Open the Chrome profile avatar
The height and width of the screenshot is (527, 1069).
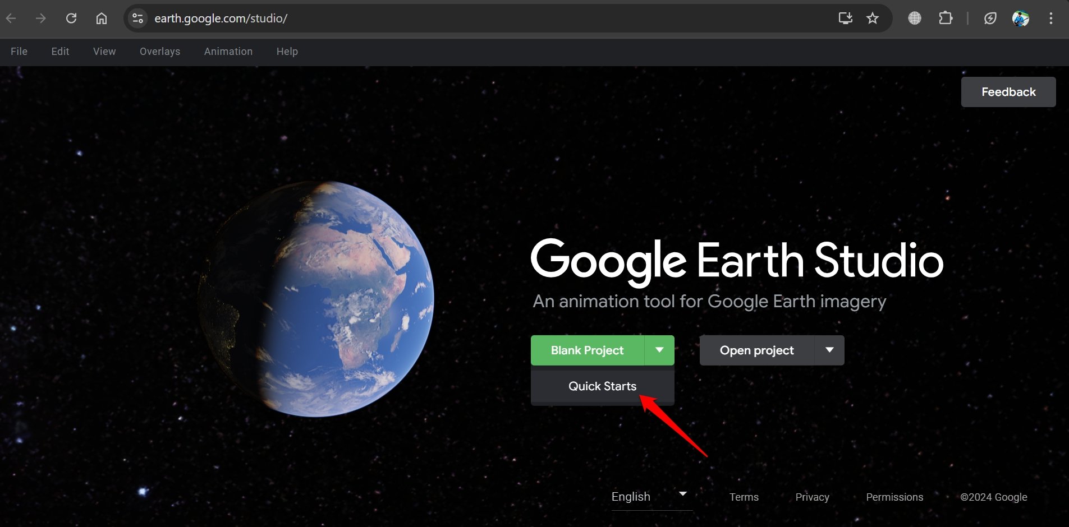tap(1021, 19)
